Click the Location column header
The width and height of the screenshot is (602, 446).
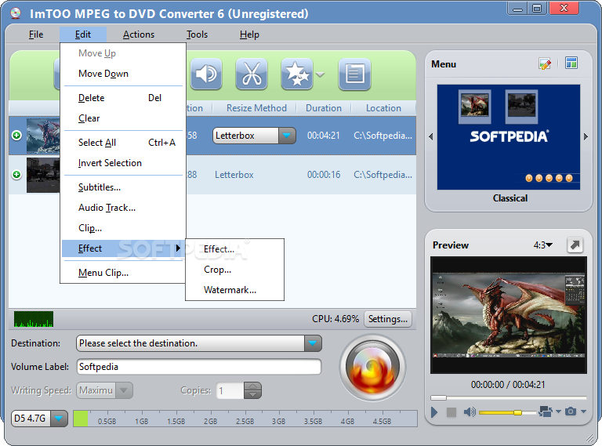click(x=383, y=108)
